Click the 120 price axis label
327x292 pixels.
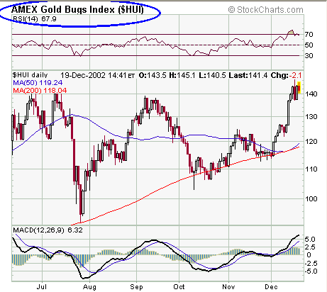click(x=311, y=142)
